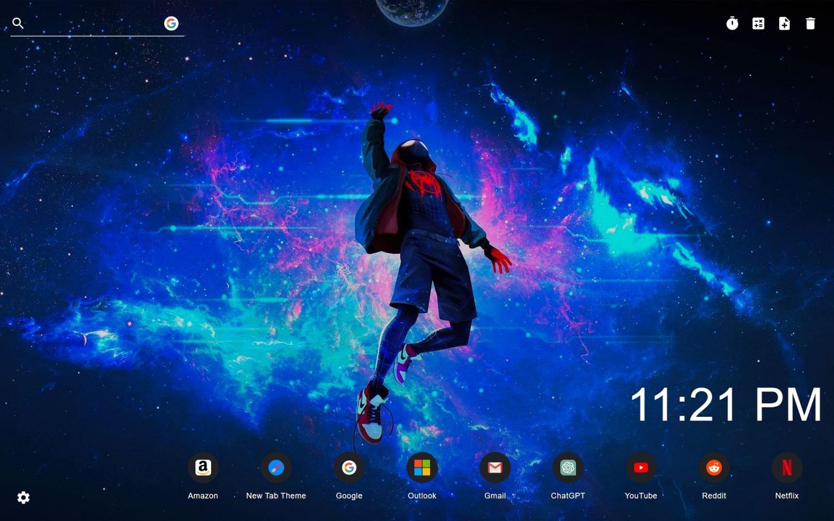Launch the ChatGPT shortcut icon
Screen dimensions: 834x521
click(568, 468)
